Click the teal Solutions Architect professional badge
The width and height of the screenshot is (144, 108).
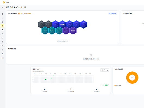click(x=45, y=31)
